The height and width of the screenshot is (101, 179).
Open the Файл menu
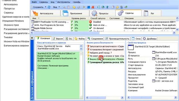(x=34, y=2)
